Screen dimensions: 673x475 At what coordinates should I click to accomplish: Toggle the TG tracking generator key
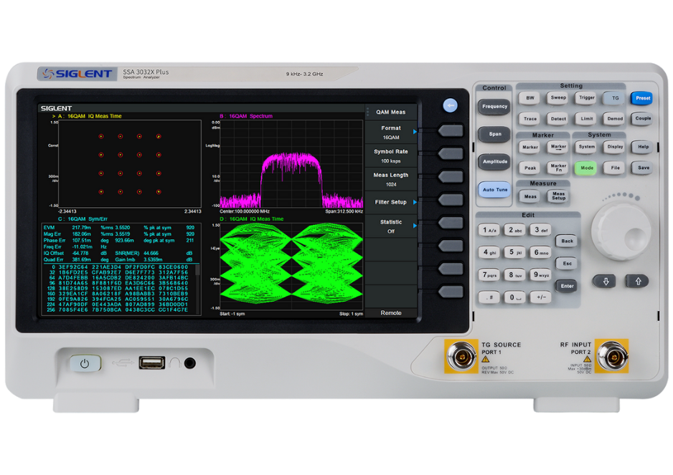(614, 97)
